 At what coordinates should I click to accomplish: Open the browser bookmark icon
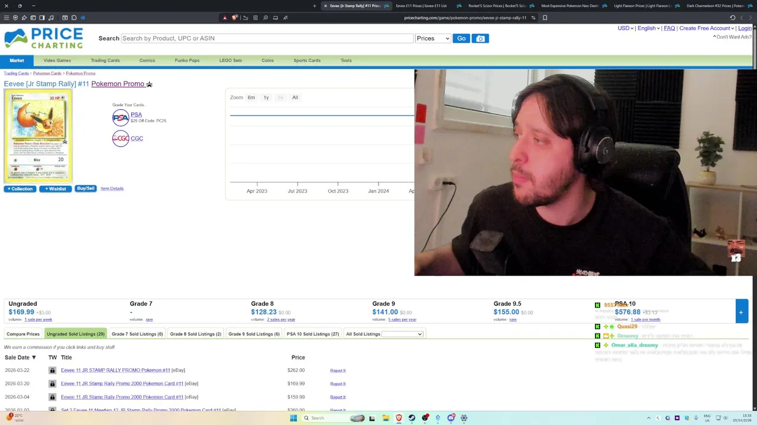545,18
